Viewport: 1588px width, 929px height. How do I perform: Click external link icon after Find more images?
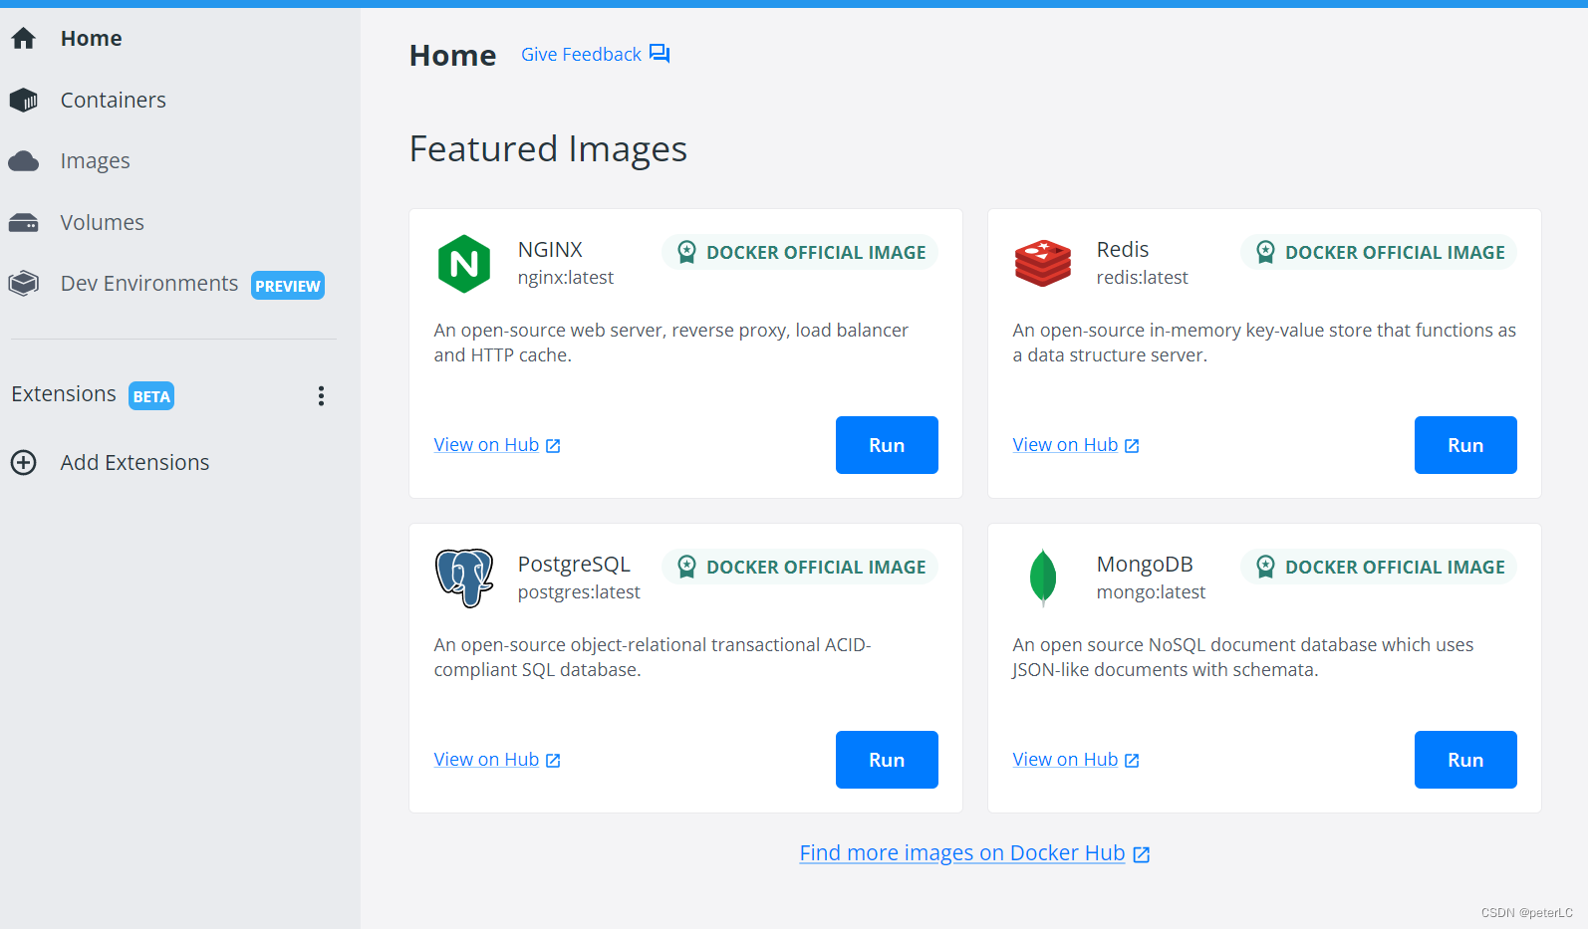pyautogui.click(x=1142, y=854)
